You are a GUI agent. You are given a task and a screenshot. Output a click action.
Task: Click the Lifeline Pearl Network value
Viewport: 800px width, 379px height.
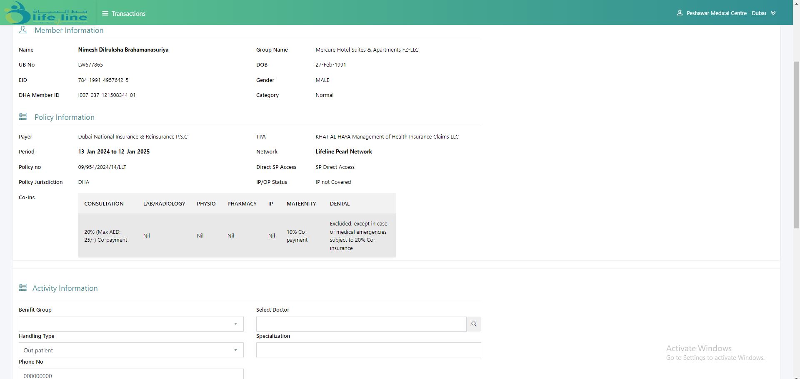click(x=344, y=152)
